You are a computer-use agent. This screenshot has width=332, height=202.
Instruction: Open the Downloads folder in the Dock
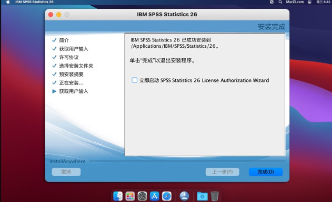[202, 196]
